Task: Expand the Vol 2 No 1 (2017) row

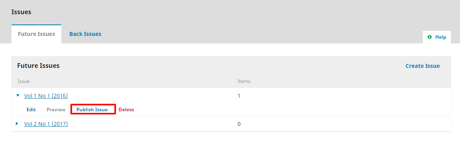Action: point(17,124)
